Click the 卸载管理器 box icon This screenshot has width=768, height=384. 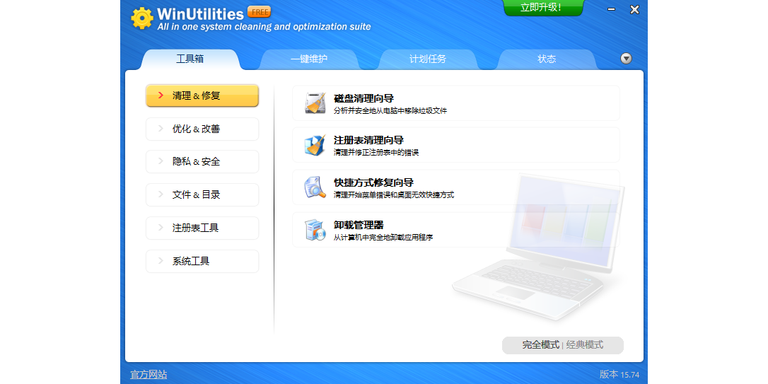point(315,229)
